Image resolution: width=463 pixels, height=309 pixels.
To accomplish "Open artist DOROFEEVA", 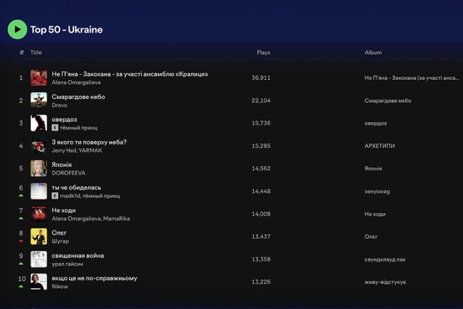I will 69,173.
